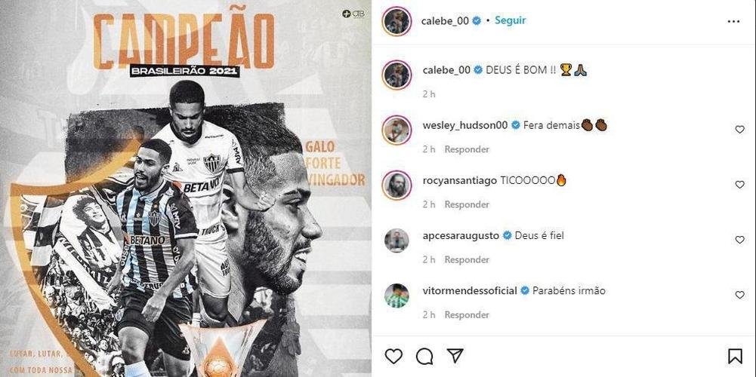The width and height of the screenshot is (756, 377).
Task: Visit vitormendessoficial's profile link
Action: pyautogui.click(x=470, y=291)
